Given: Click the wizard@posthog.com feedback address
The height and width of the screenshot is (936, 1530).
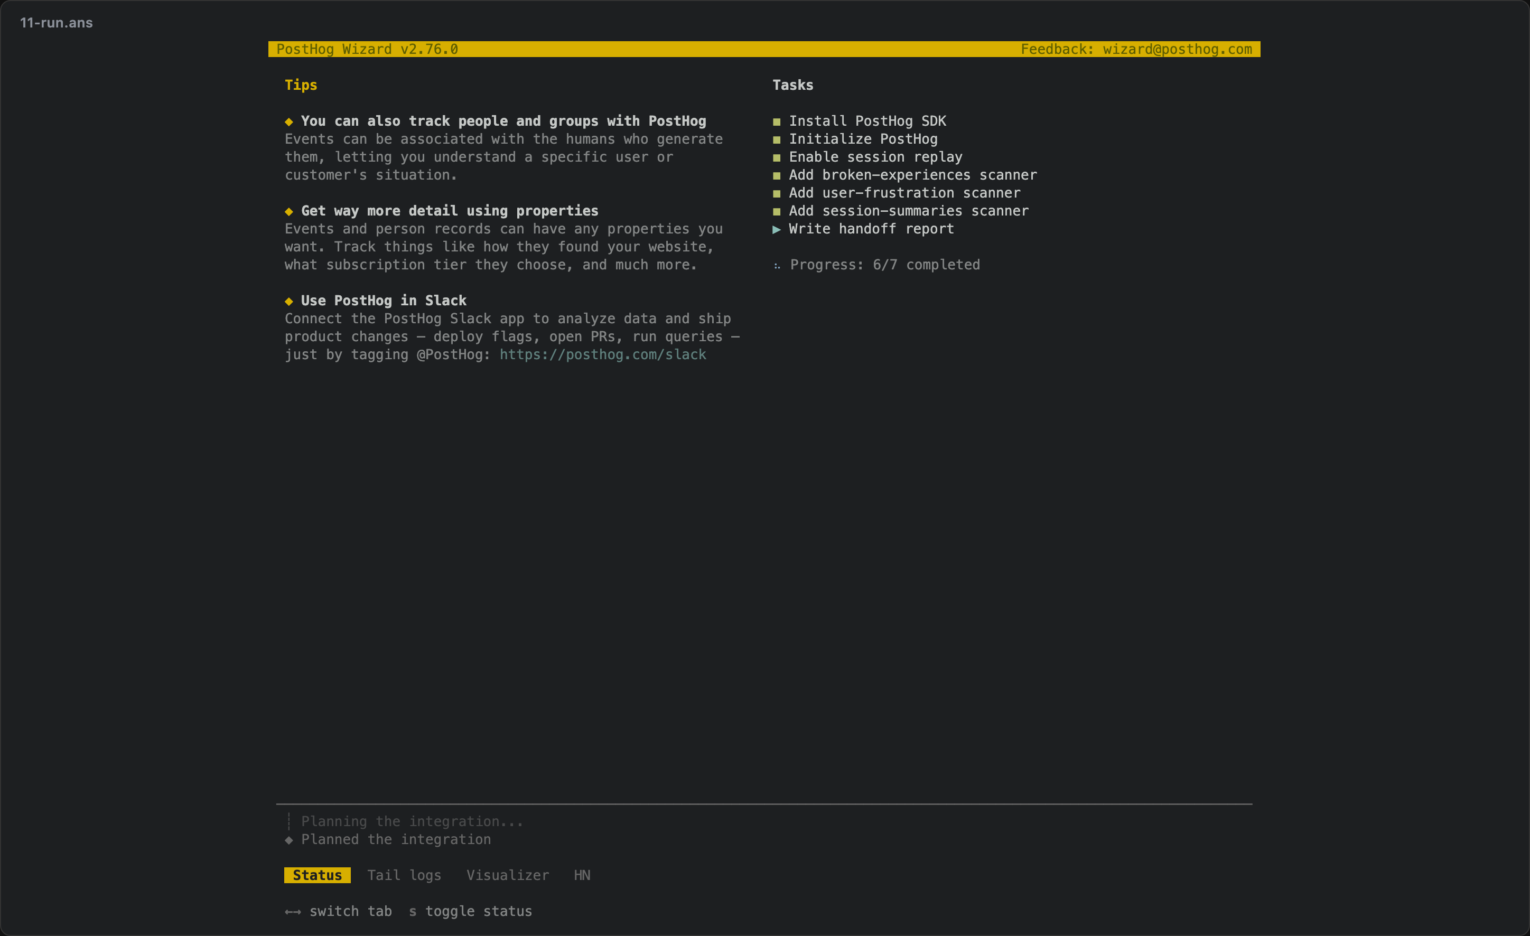Looking at the screenshot, I should click(1177, 49).
